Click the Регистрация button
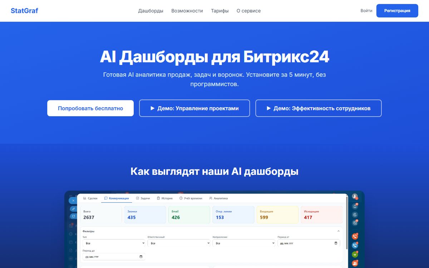Viewport: 429px width, 268px height. tap(397, 11)
